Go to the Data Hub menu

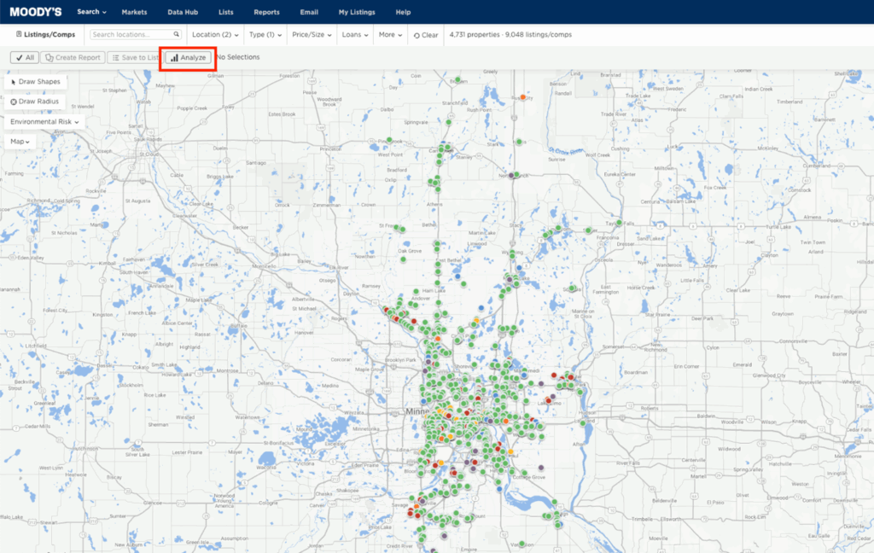(181, 12)
